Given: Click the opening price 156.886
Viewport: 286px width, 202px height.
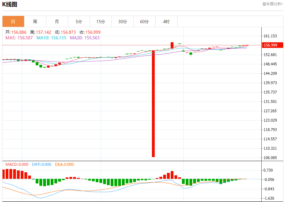Looking at the screenshot, I should (x=19, y=32).
